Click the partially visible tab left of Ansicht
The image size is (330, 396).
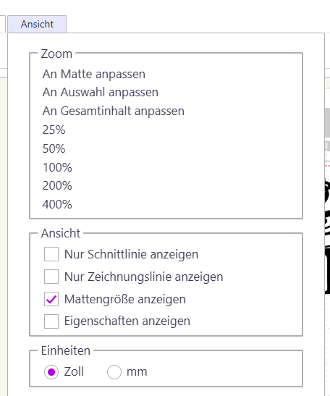pyautogui.click(x=2, y=24)
